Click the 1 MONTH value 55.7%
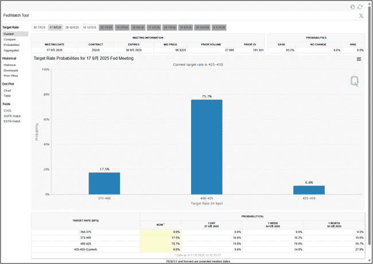This screenshot has height=264, width=373. (359, 244)
